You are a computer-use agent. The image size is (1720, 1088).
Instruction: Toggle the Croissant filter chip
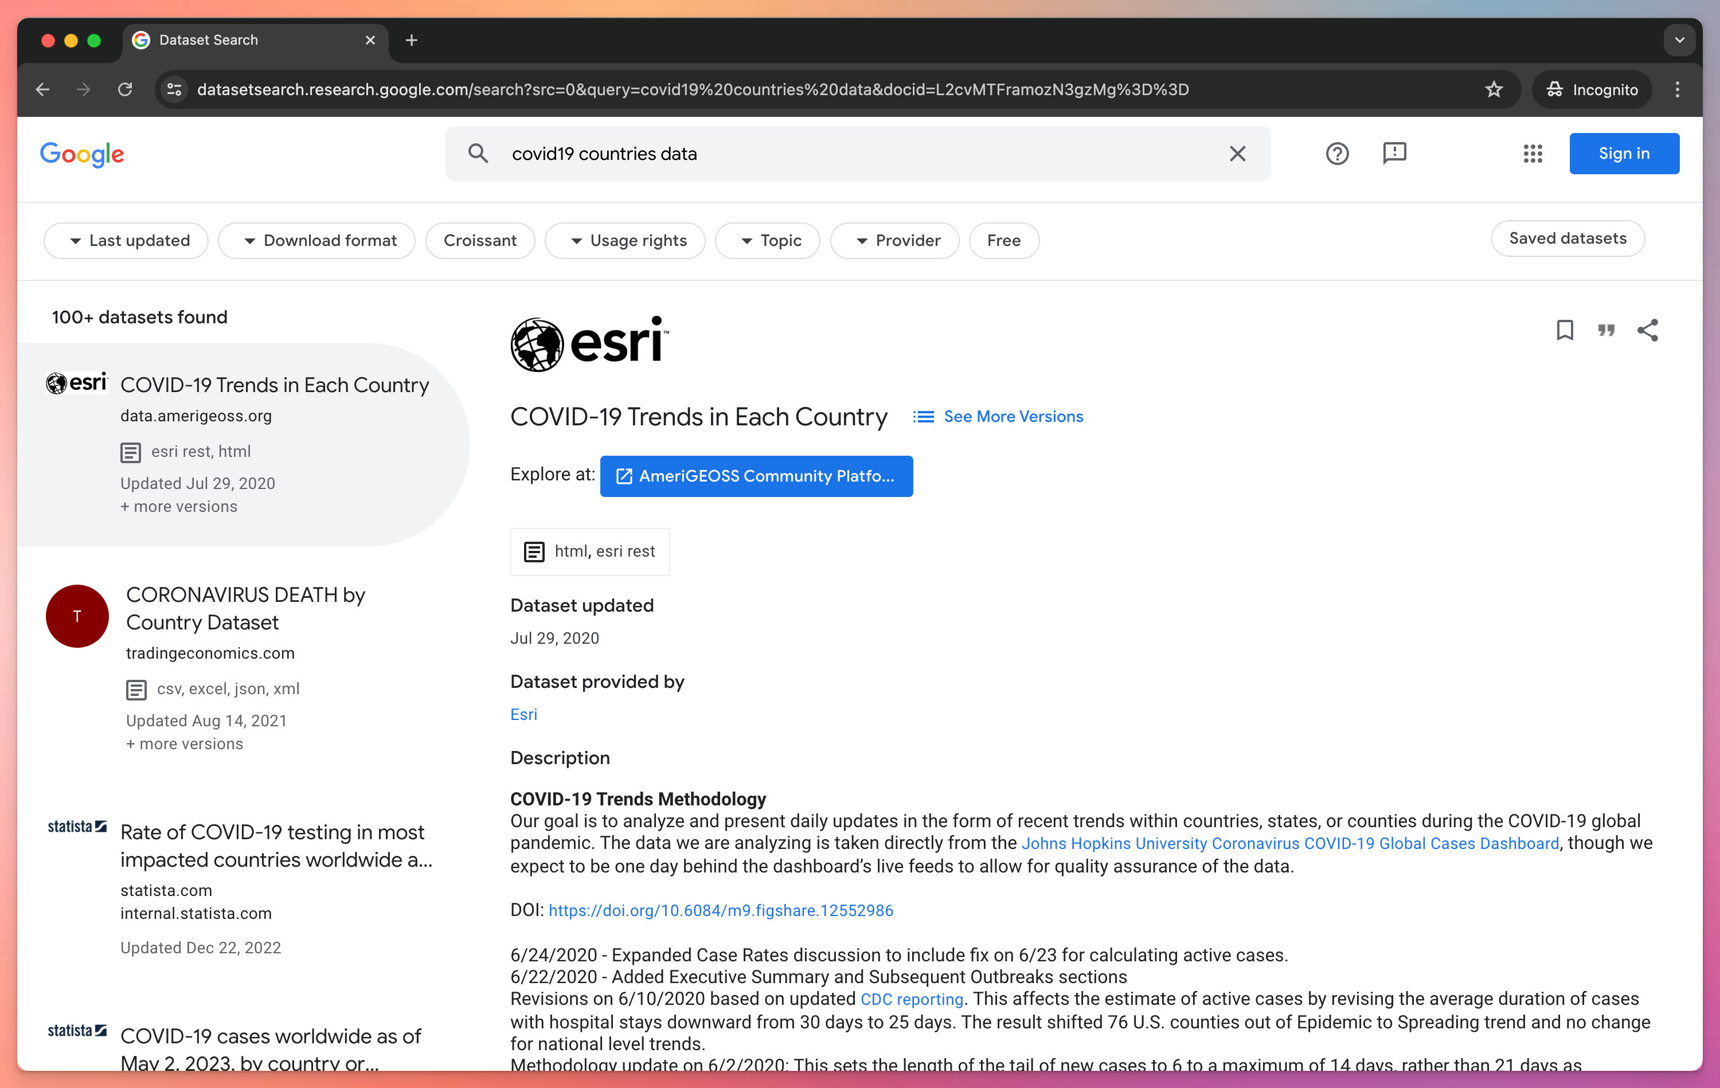click(x=480, y=241)
